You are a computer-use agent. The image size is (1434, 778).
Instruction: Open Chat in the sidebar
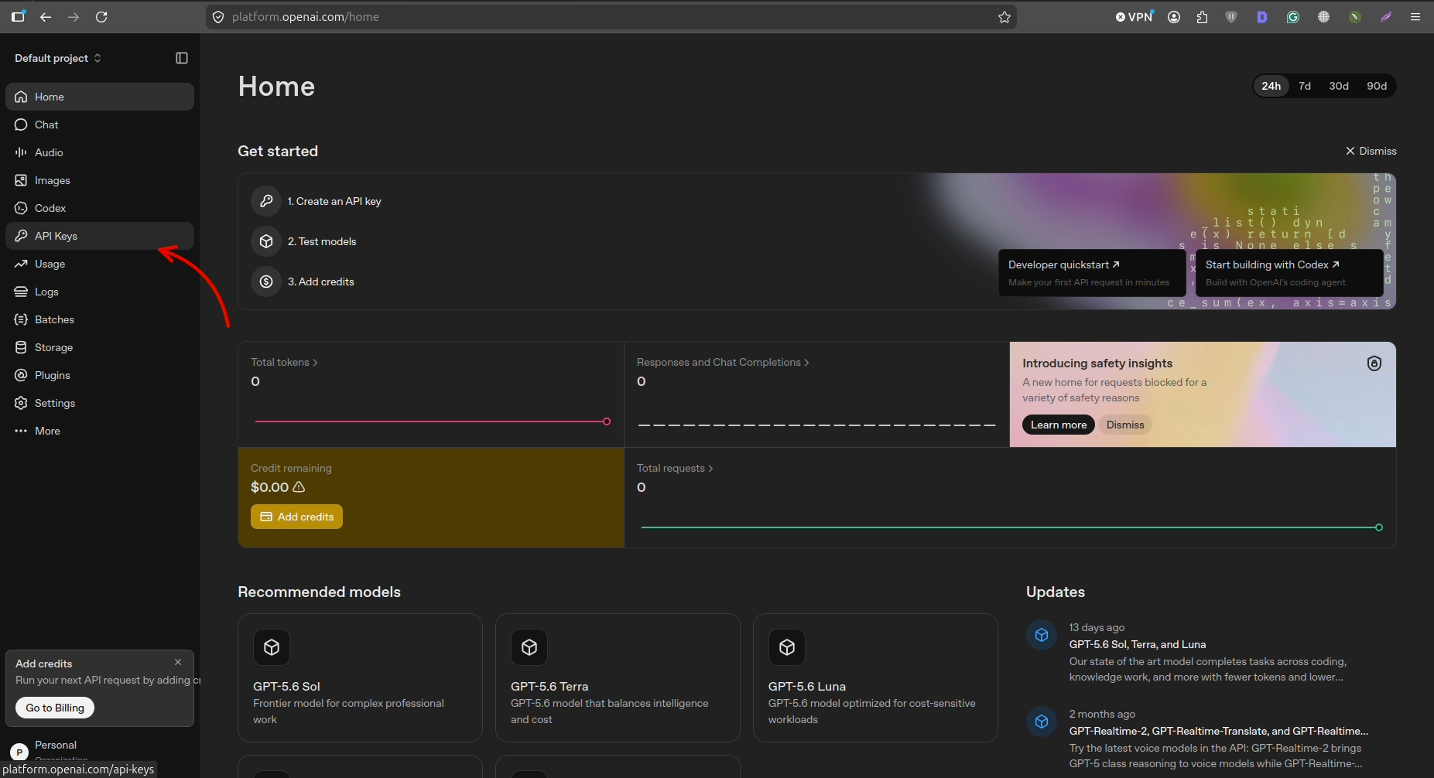(99, 125)
